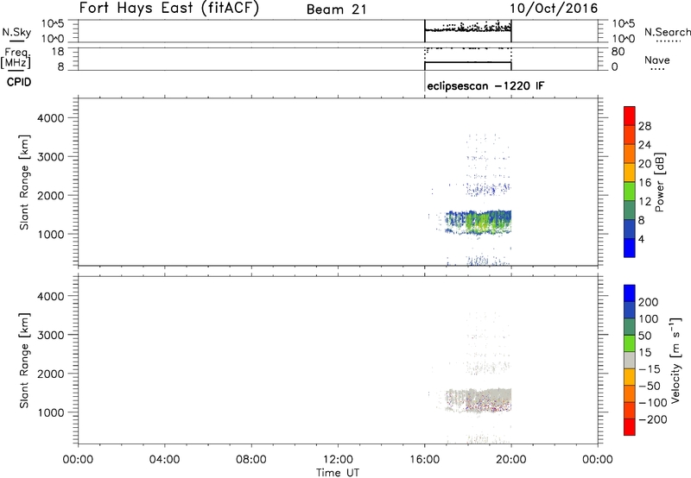Click the gray velocity colorbar segment
691x478 pixels.
tap(630, 360)
